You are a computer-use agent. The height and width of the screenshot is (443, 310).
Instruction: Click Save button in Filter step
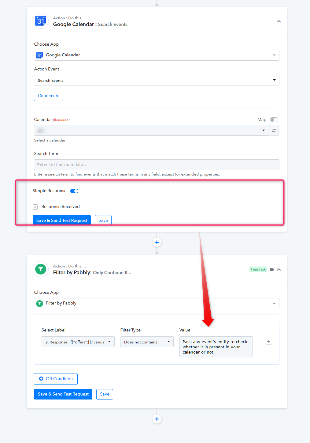105,394
